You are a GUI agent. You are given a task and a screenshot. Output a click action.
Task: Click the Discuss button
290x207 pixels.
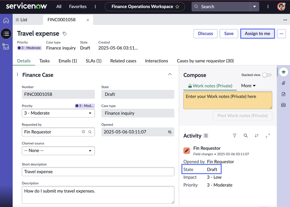pos(206,34)
